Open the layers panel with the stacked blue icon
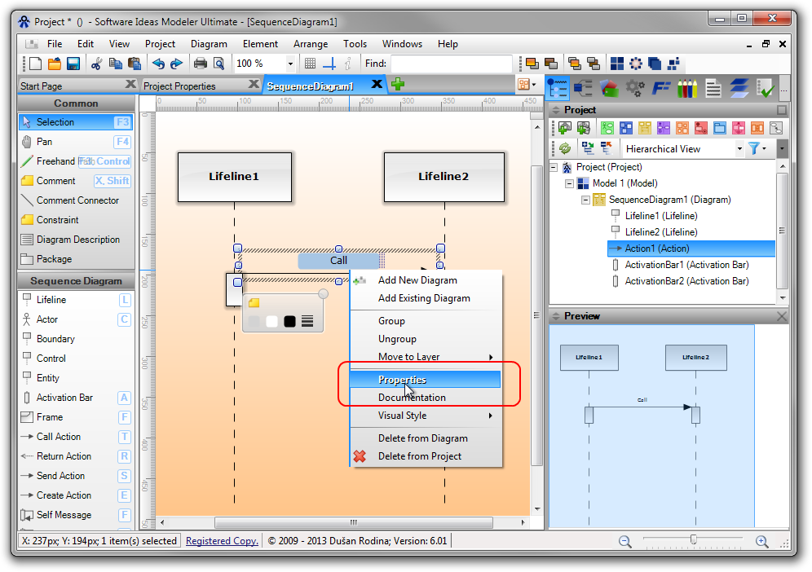This screenshot has height=572, width=812. (x=739, y=89)
